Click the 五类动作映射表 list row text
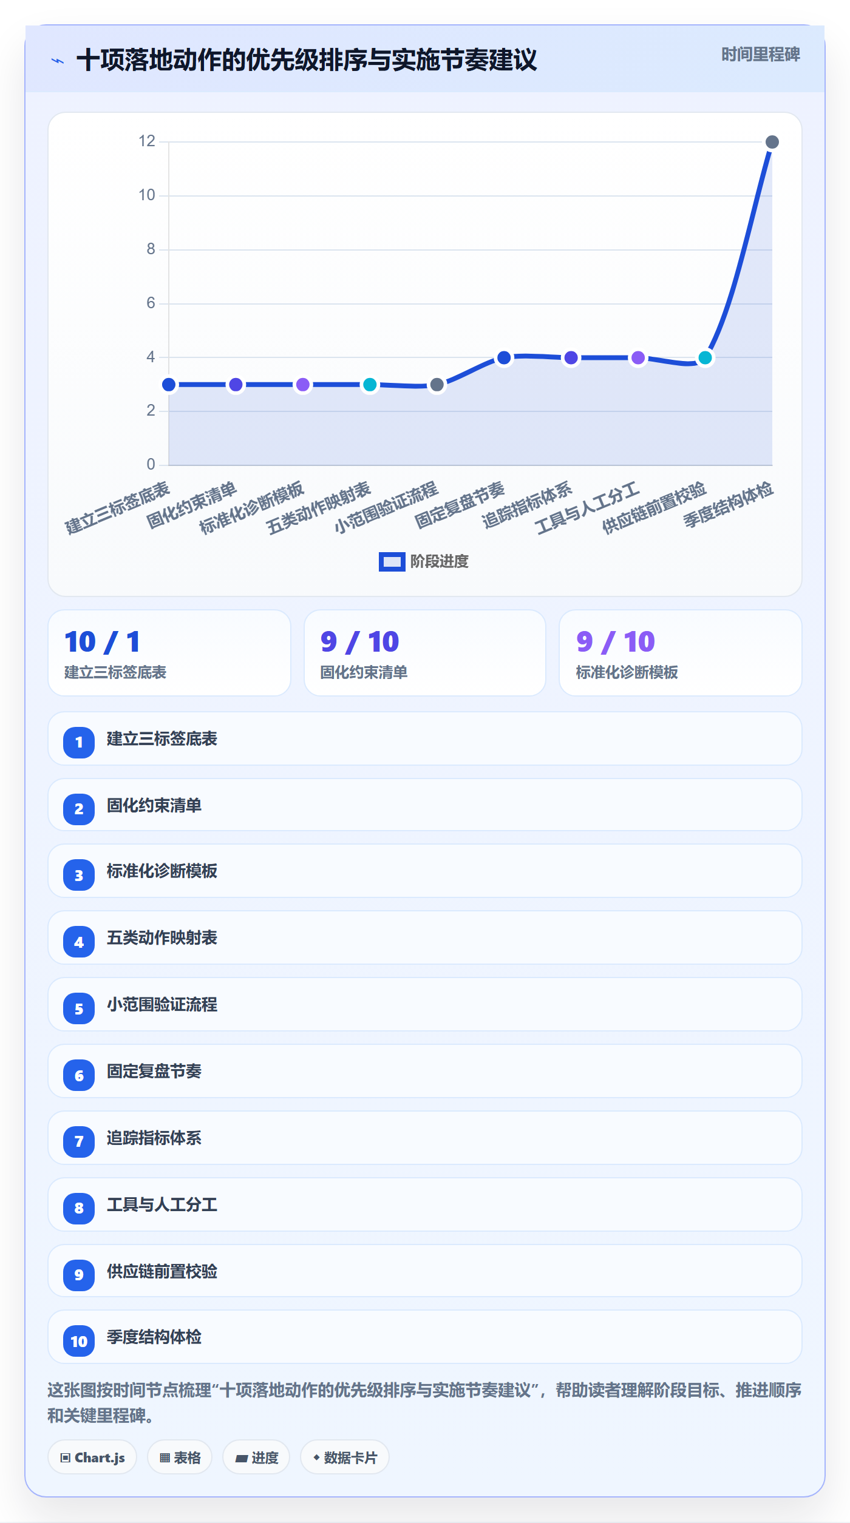This screenshot has height=1523, width=850. 162,938
